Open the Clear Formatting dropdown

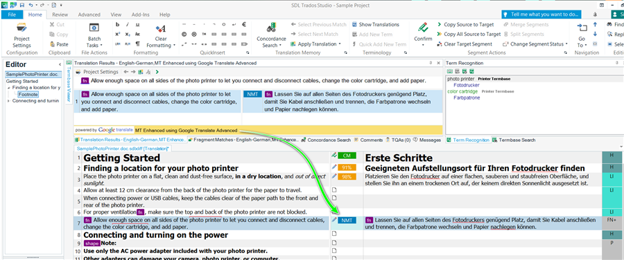161,35
